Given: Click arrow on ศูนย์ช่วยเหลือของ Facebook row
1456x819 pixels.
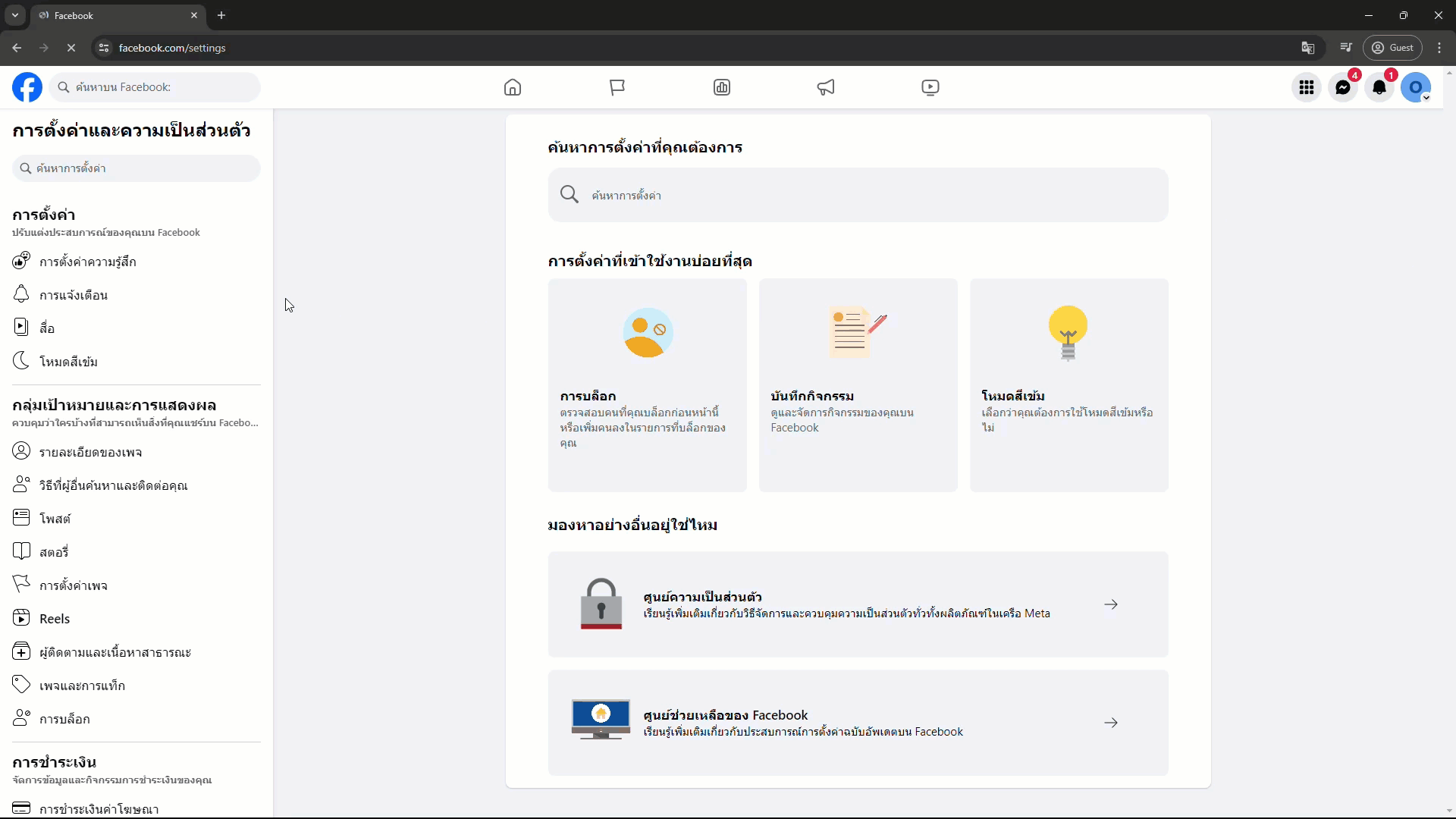Looking at the screenshot, I should tap(1111, 723).
